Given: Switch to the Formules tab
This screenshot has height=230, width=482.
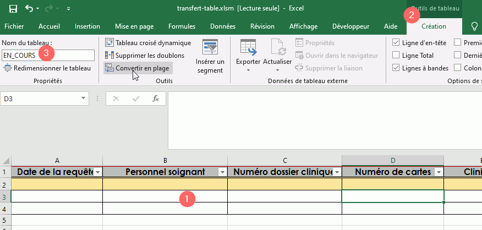Looking at the screenshot, I should tap(182, 26).
